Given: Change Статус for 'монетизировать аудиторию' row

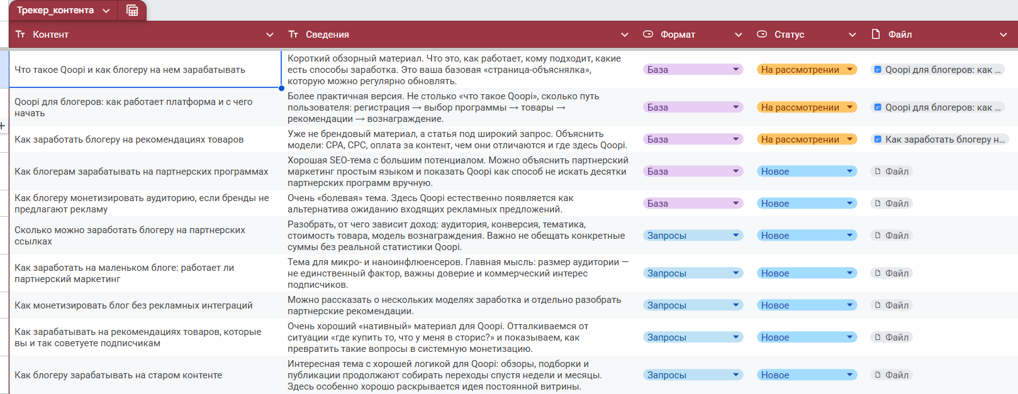Looking at the screenshot, I should coord(807,204).
